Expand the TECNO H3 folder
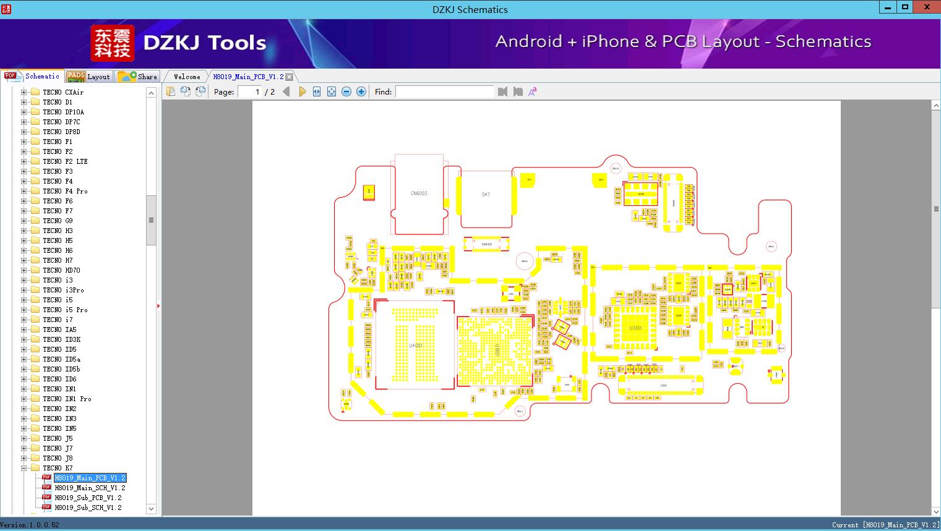The height and width of the screenshot is (531, 941). tap(24, 231)
